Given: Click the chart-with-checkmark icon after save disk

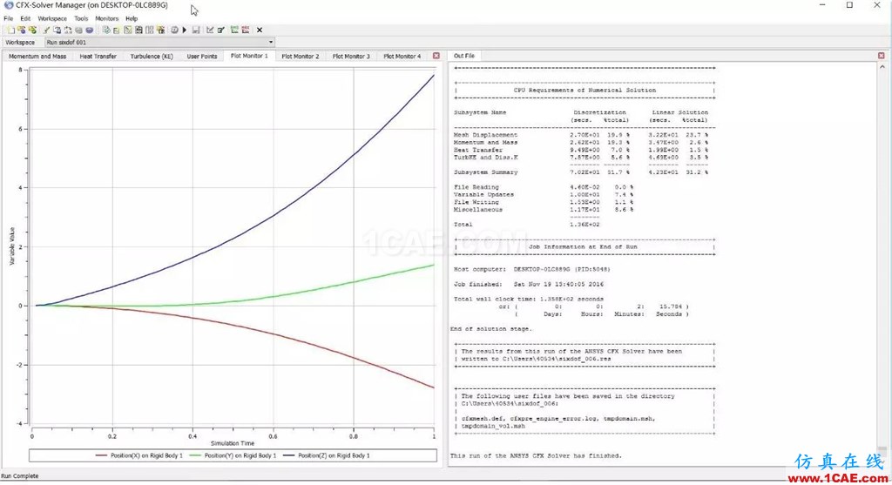Looking at the screenshot, I should coord(210,30).
